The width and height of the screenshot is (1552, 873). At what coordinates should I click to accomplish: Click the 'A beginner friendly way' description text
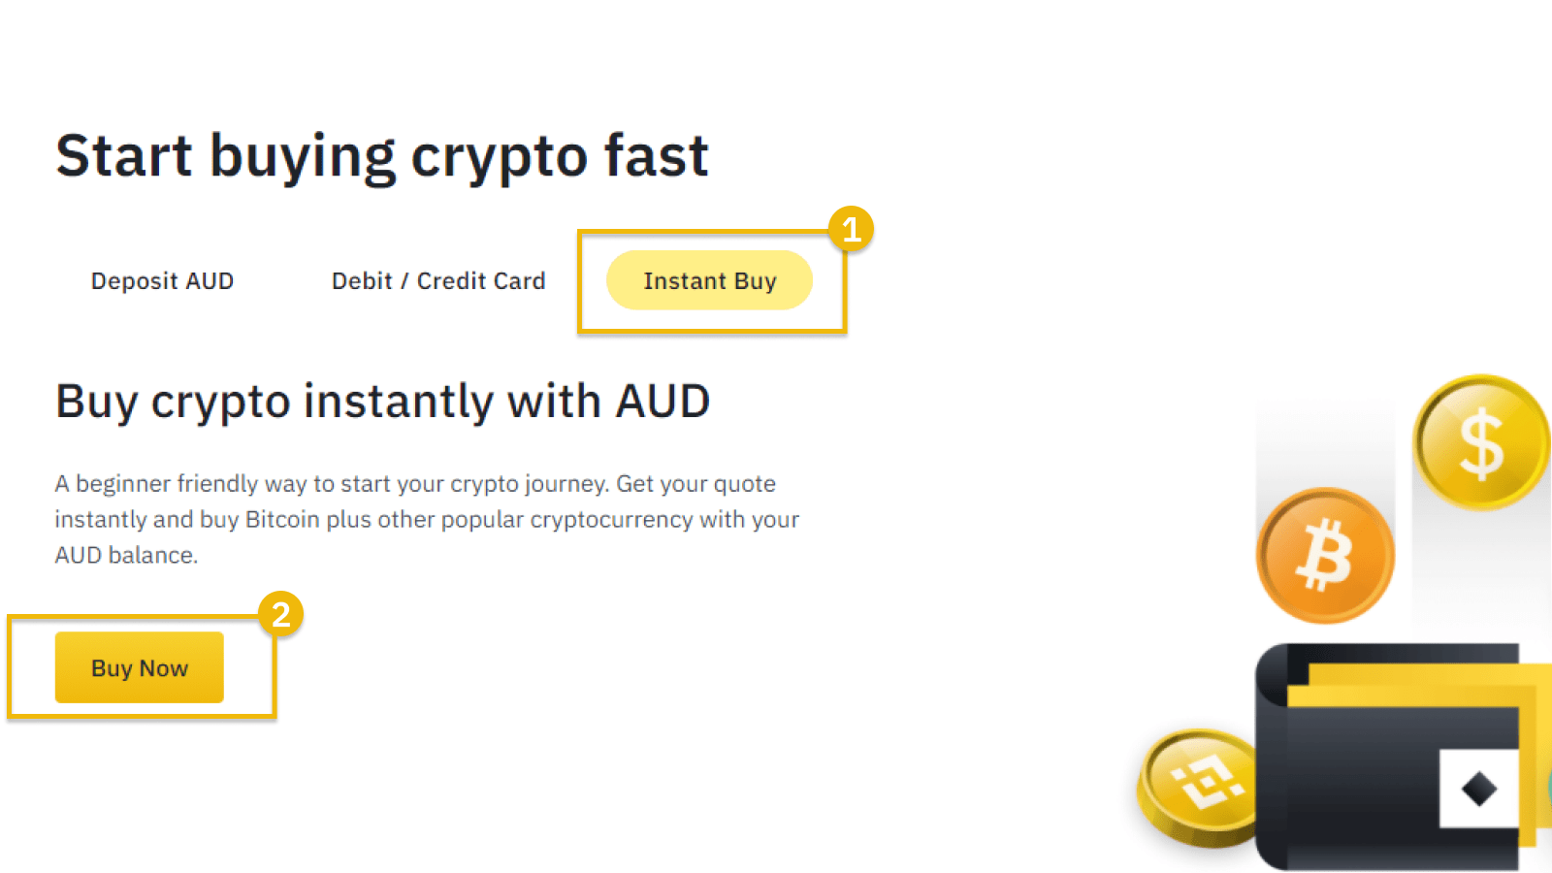(x=427, y=519)
